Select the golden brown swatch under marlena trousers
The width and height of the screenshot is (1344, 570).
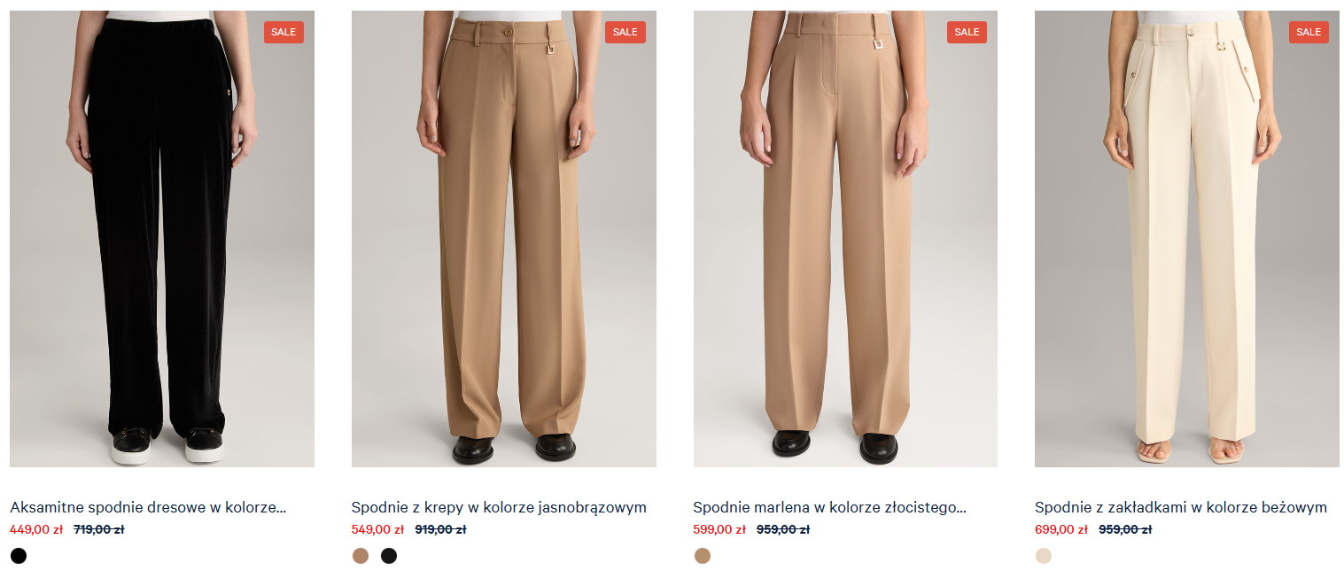pyautogui.click(x=703, y=556)
